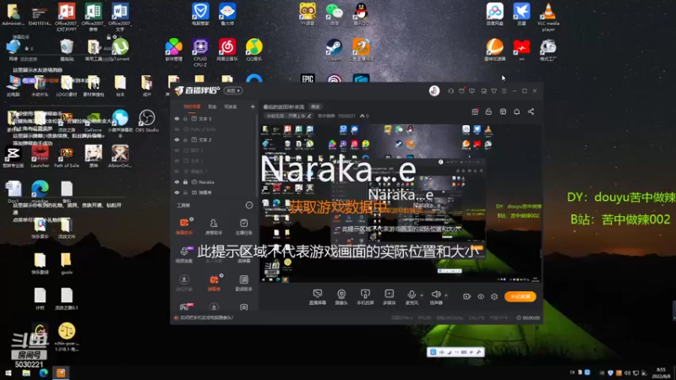Open the 主播任务 tool

(x=243, y=226)
